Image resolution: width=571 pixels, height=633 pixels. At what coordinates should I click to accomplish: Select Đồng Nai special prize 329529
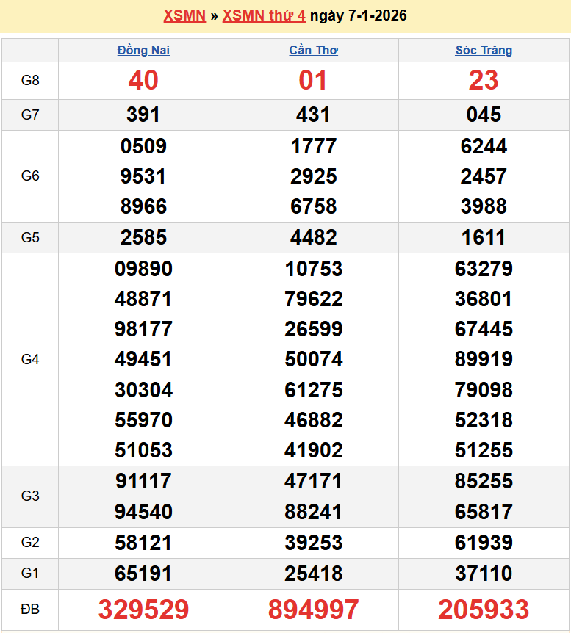click(143, 610)
